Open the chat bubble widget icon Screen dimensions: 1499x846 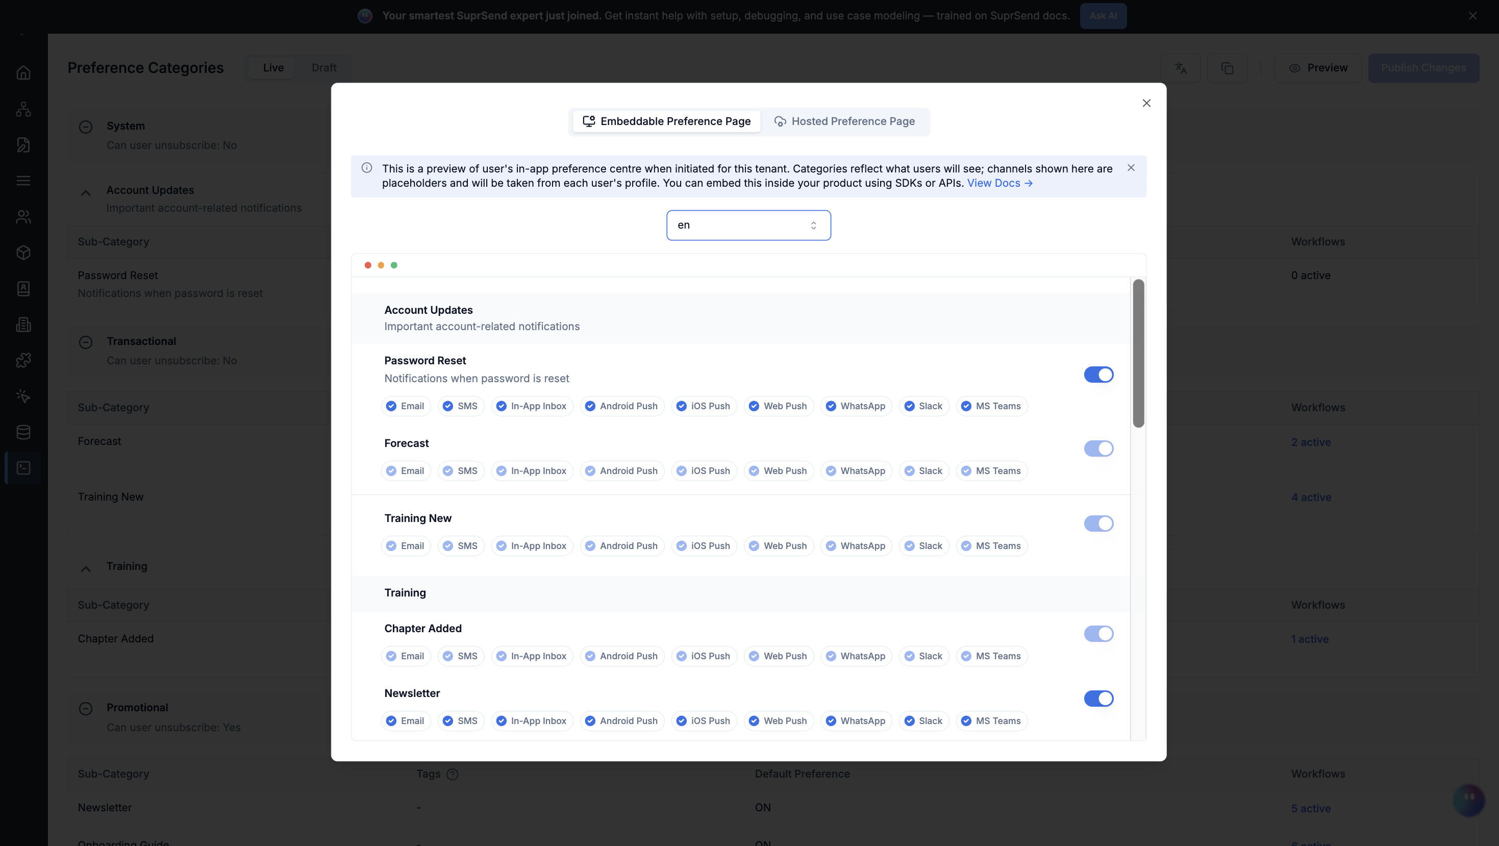click(x=1468, y=799)
